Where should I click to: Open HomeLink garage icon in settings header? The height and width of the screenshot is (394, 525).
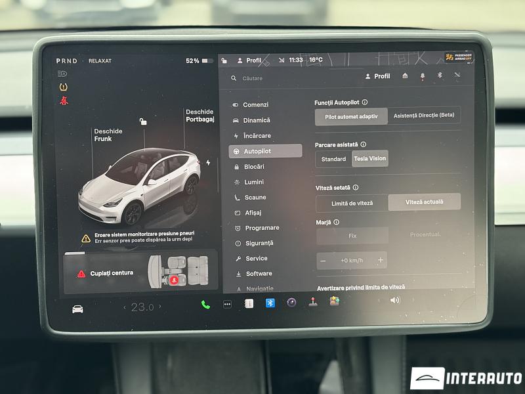click(405, 76)
